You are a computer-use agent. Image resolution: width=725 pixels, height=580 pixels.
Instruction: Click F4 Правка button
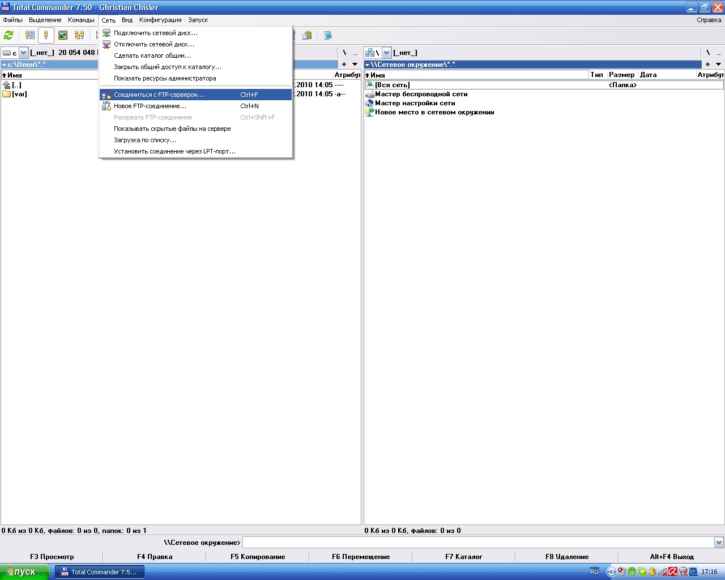(x=155, y=557)
